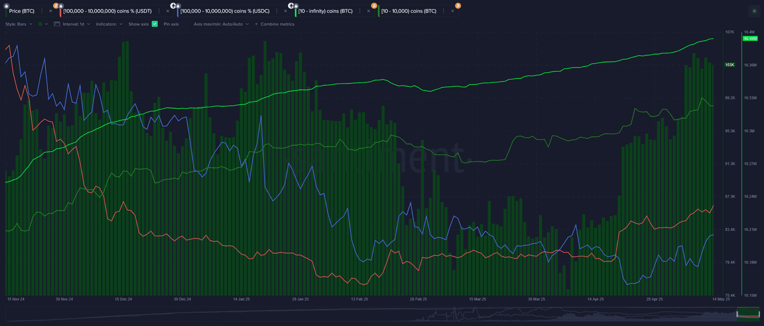Open three-dot menu for Price (BTC)
Viewport: 764px width, 326px height.
point(42,11)
